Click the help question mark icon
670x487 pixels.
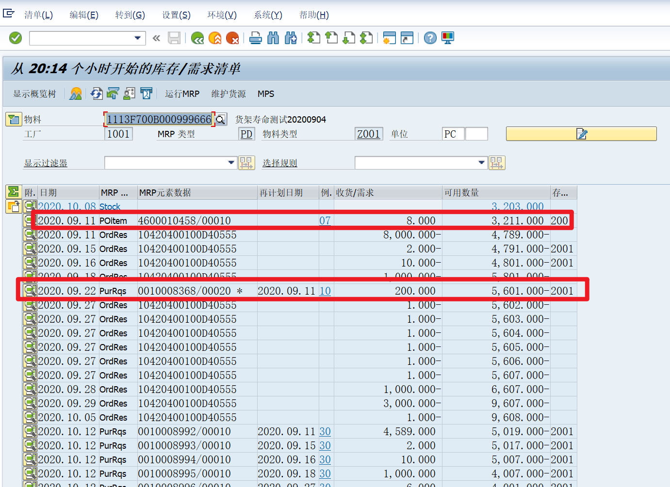coord(430,38)
